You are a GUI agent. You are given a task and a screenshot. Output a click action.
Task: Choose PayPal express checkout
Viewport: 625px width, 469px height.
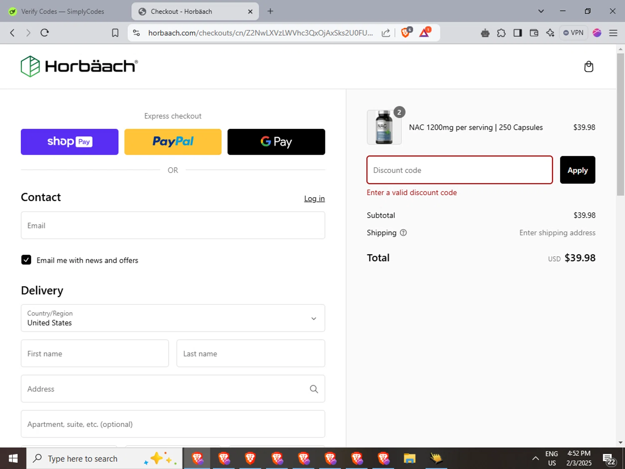173,142
